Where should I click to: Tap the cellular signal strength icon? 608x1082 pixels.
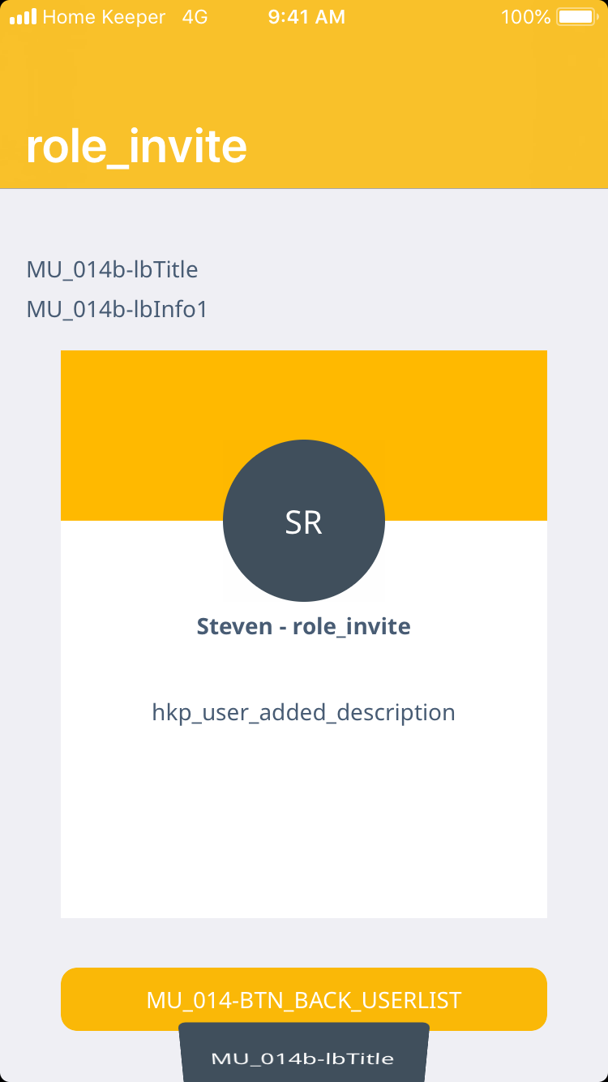(x=23, y=16)
